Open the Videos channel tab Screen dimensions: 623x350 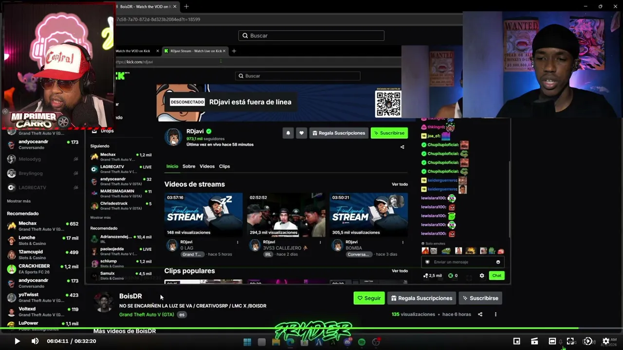tap(207, 166)
